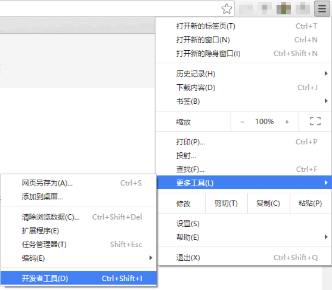Screen dimensions: 332x290
Task: Open 下载内容(D) menu item
Action: 244,88
